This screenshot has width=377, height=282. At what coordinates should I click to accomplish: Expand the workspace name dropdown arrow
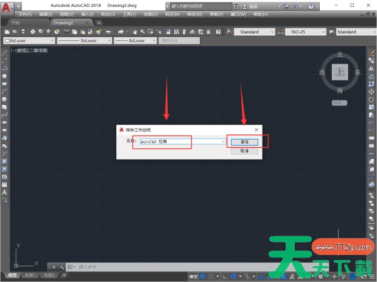click(224, 142)
